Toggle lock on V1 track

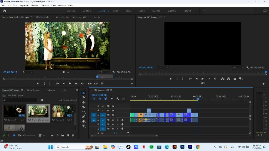click(x=98, y=115)
